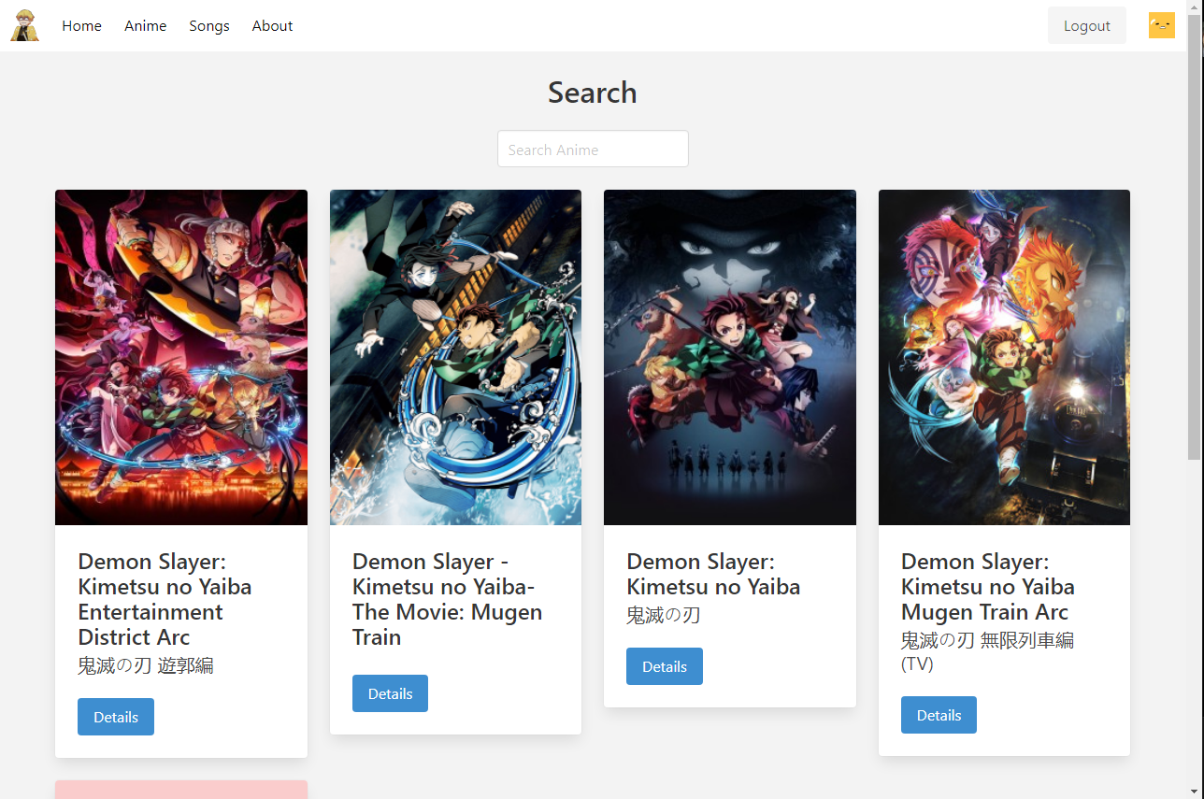Open the Anime menu item
Viewport: 1204px width, 799px height.
[x=145, y=25]
